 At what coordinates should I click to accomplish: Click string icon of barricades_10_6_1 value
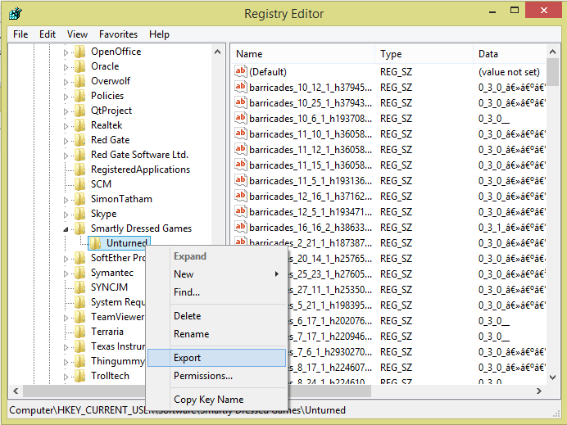click(240, 118)
